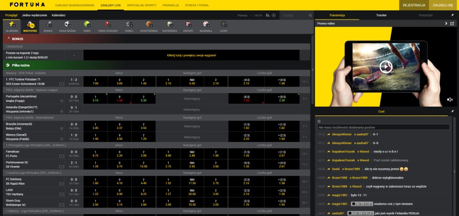Bet 7.00 on Turbine Potsdam win
This screenshot has width=459, height=216.
(96, 81)
